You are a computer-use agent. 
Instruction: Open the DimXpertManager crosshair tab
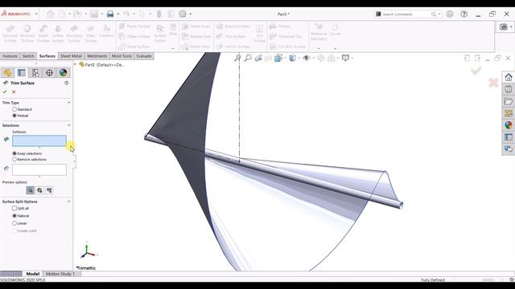click(x=49, y=72)
